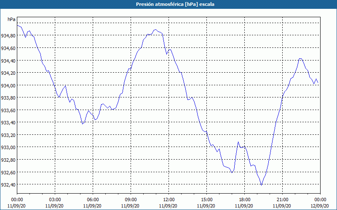The image size is (337, 210).
Task: Click the 12:00 time axis label
Action: 169,200
